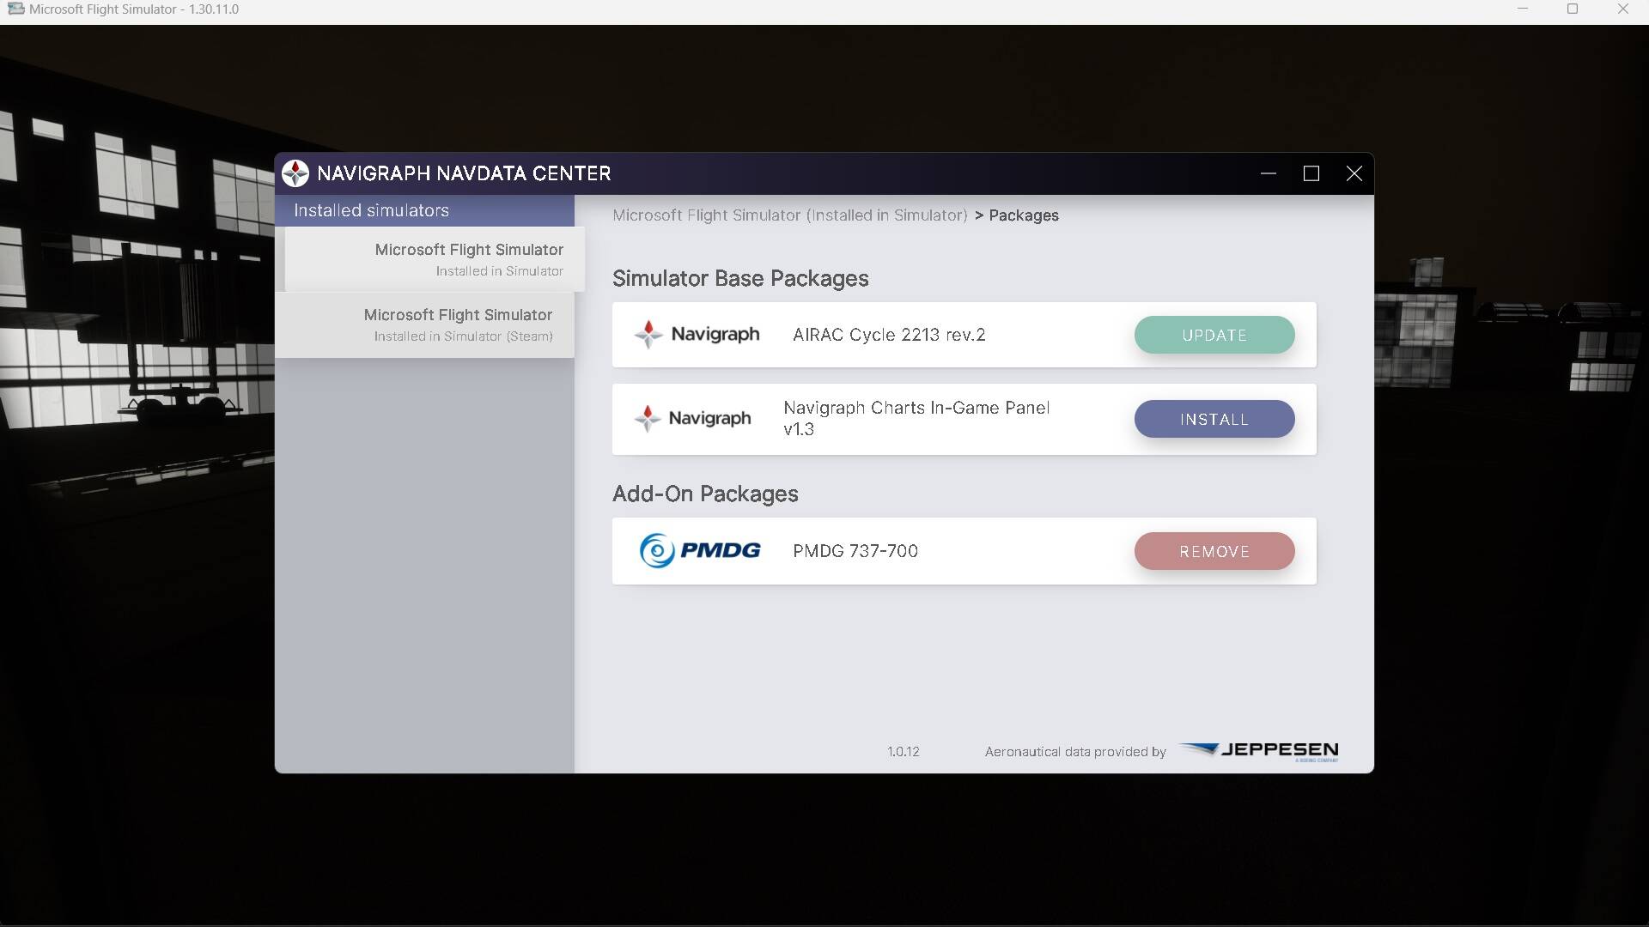This screenshot has height=927, width=1649.
Task: Click Navigraph logo in AIRAC Cycle row
Action: [x=697, y=334]
